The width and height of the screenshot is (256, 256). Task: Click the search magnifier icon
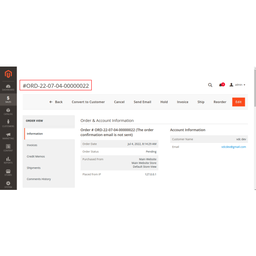[x=210, y=85]
